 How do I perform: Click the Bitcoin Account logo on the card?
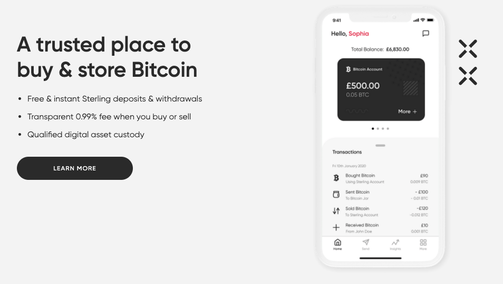pyautogui.click(x=349, y=69)
